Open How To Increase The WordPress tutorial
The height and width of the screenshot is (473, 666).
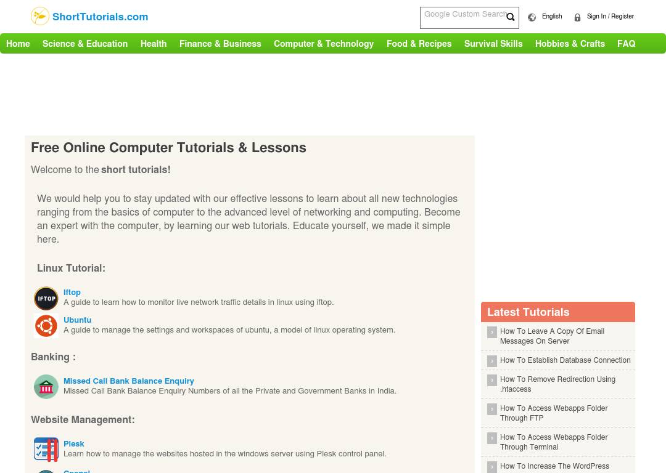554,466
